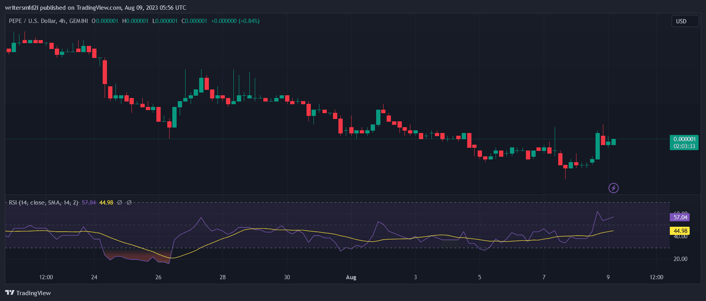Click the second ∅ symbol in RSI legend
This screenshot has height=301, width=706.
tap(129, 203)
